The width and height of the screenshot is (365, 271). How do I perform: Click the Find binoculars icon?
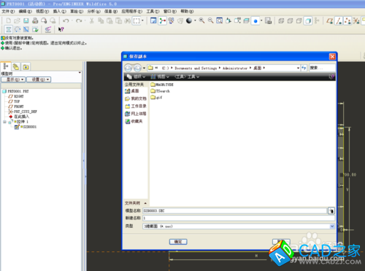[x=128, y=21]
